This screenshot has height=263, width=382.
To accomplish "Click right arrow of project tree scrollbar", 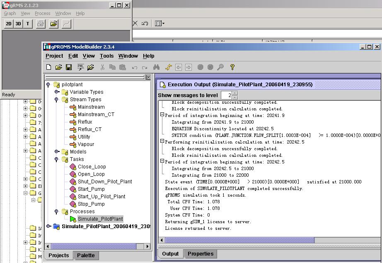I will pyautogui.click(x=147, y=246).
